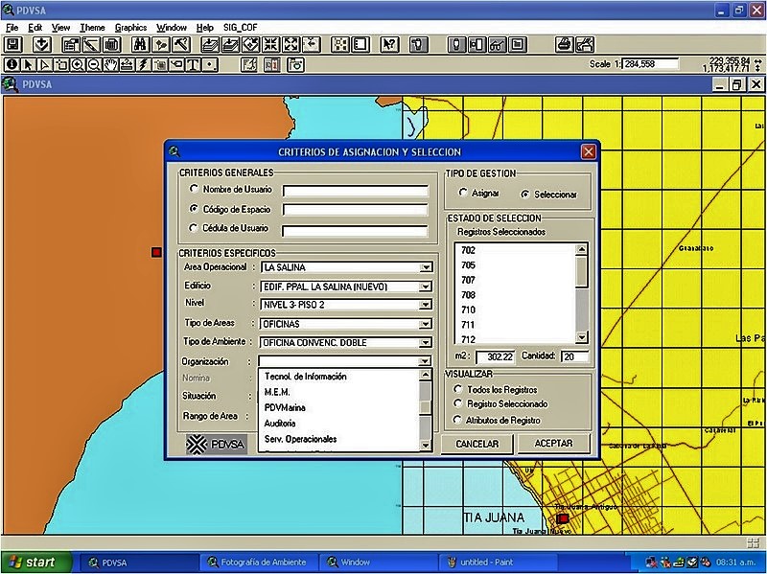Select the Vertex Edit tool
The height and width of the screenshot is (574, 767).
point(45,64)
